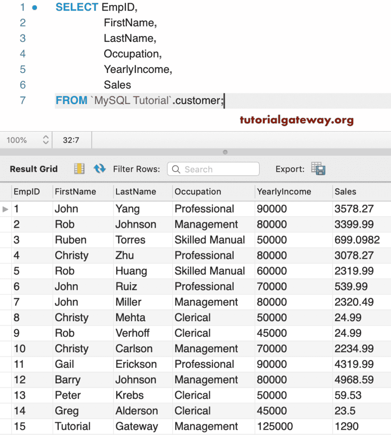Viewport: 391px width, 435px height.
Task: Select the Sales cell 2320.49
Action: 362,302
